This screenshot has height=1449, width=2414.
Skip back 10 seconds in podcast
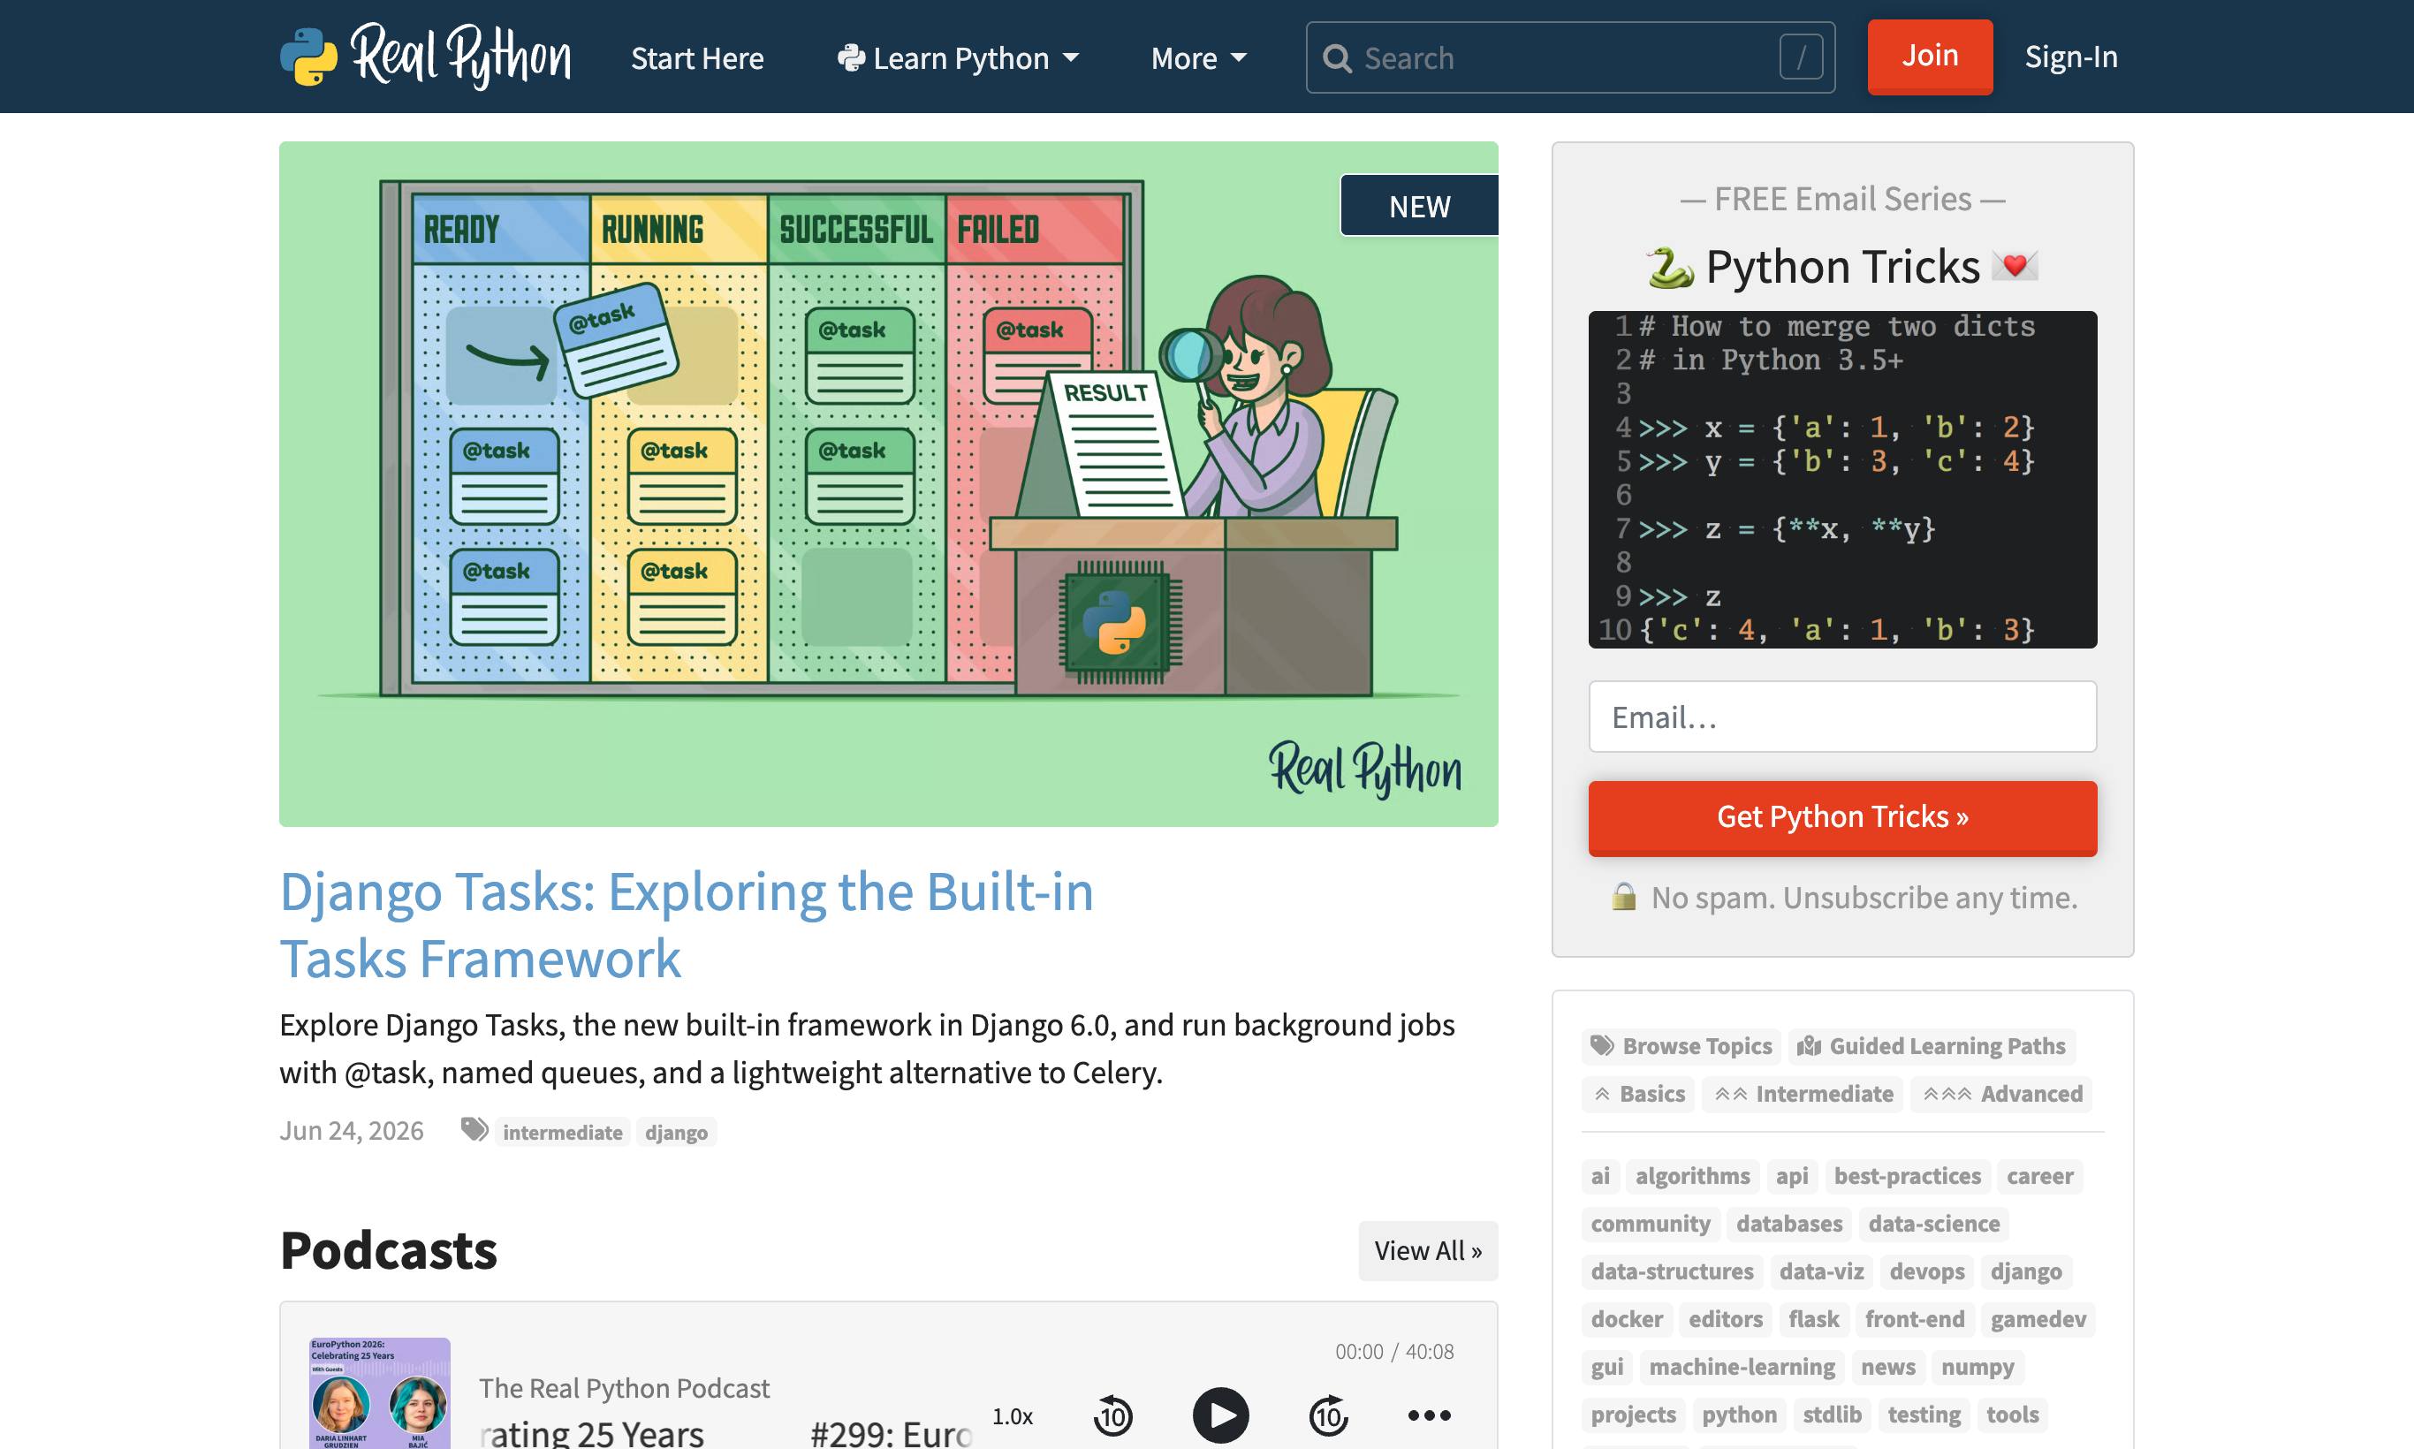pyautogui.click(x=1113, y=1415)
